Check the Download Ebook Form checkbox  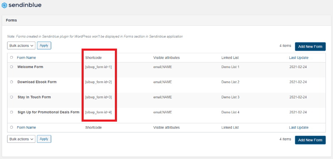point(12,82)
